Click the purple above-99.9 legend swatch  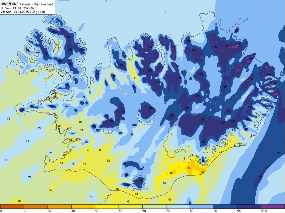click(273, 207)
